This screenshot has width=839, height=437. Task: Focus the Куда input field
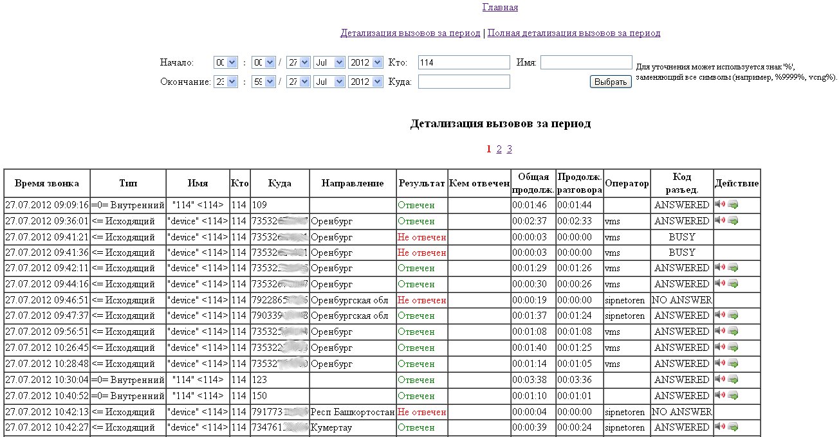[464, 82]
